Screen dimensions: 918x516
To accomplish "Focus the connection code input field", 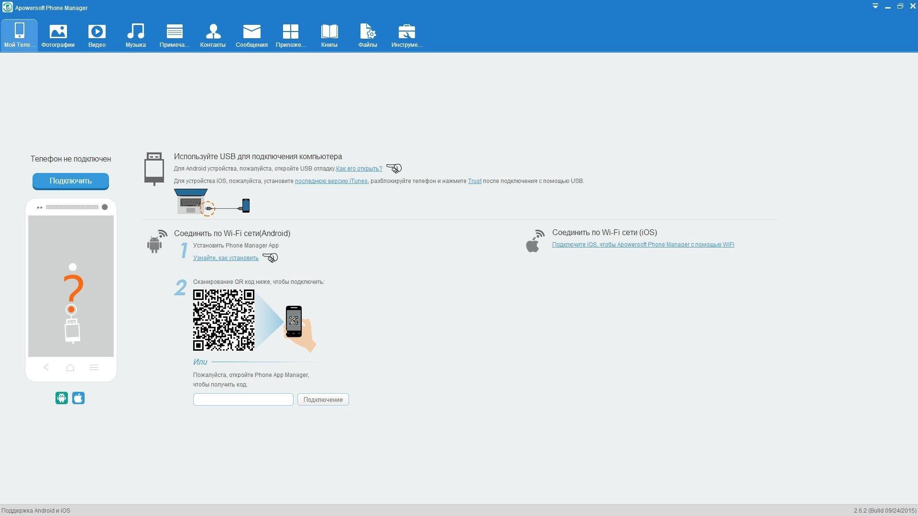I will click(x=243, y=399).
